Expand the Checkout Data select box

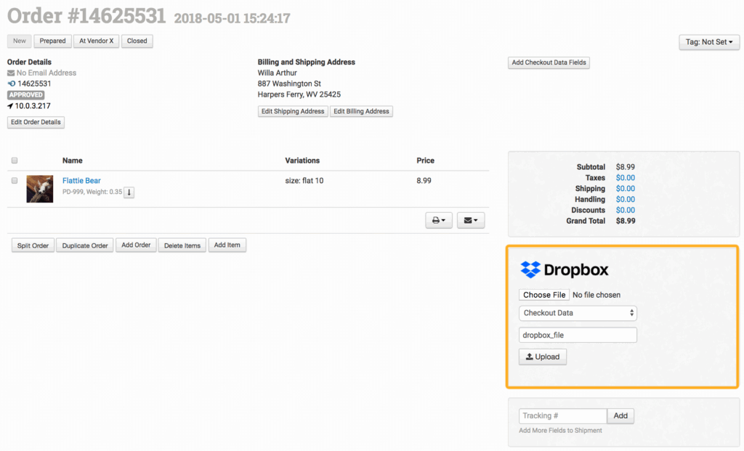[x=578, y=313]
